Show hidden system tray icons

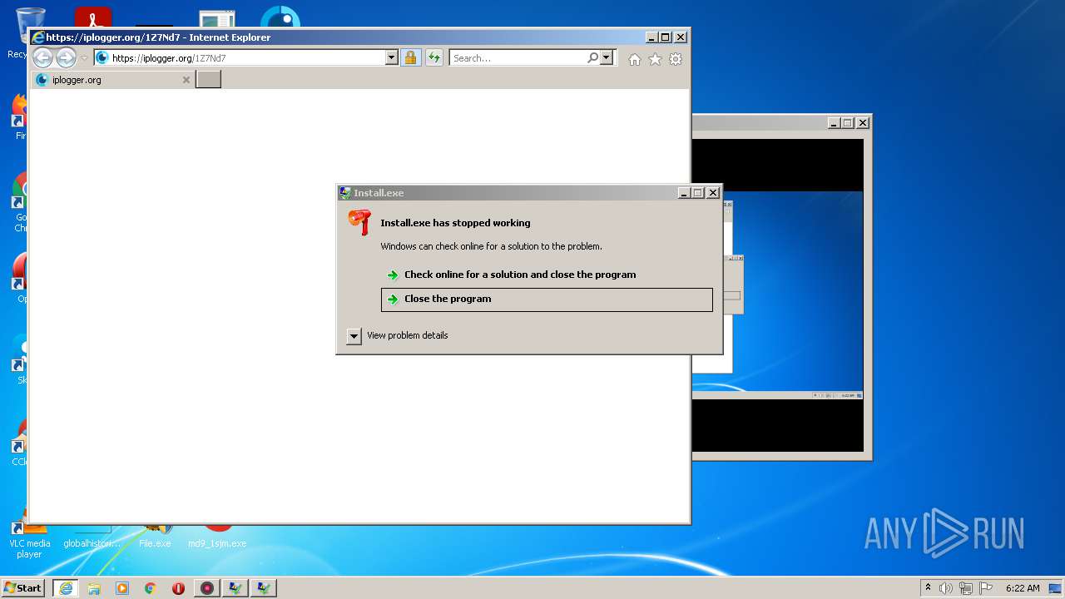coord(929,587)
